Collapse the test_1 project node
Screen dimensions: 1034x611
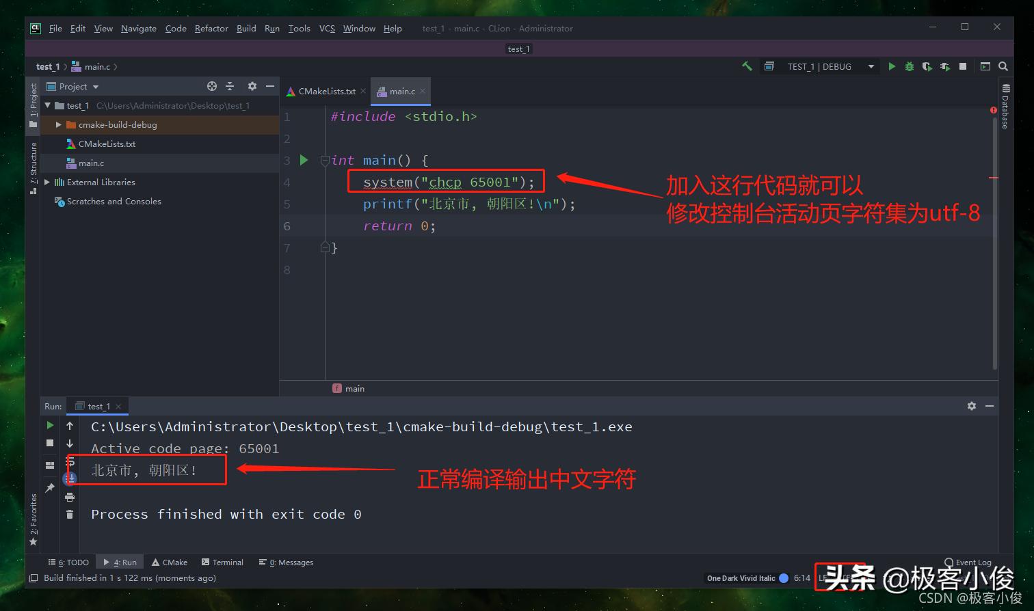47,105
